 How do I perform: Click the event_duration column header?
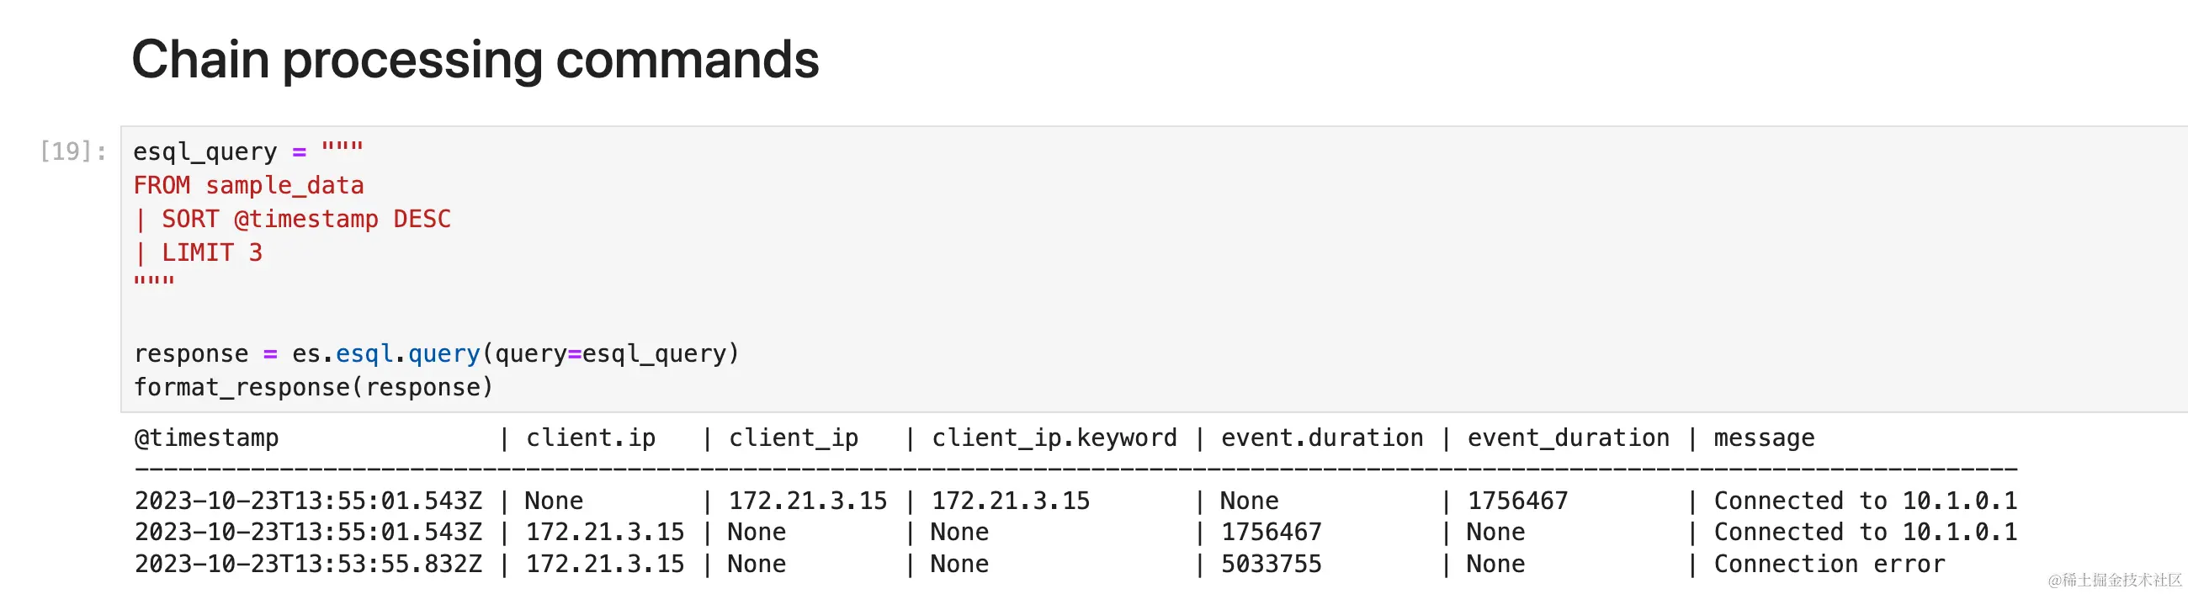tap(1568, 438)
